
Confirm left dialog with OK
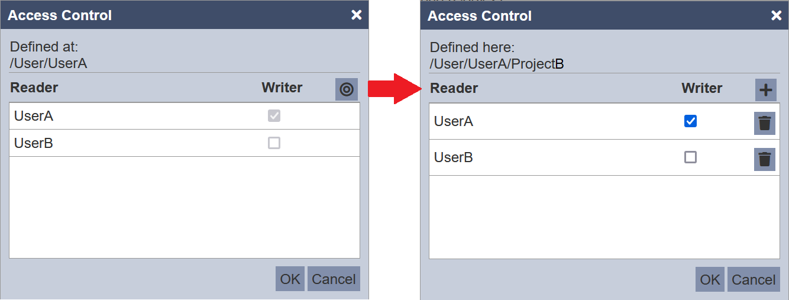(290, 279)
